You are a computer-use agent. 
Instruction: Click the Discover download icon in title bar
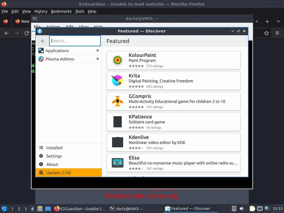40,31
